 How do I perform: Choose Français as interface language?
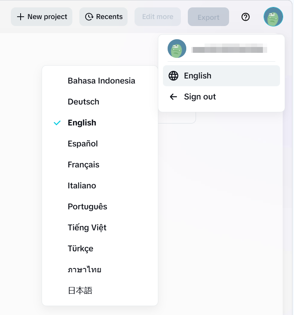pyautogui.click(x=83, y=165)
